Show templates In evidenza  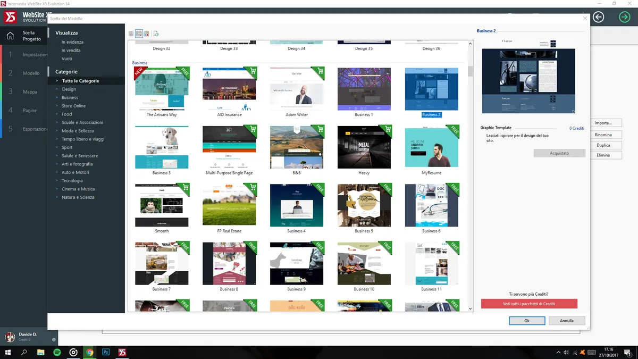coord(72,42)
